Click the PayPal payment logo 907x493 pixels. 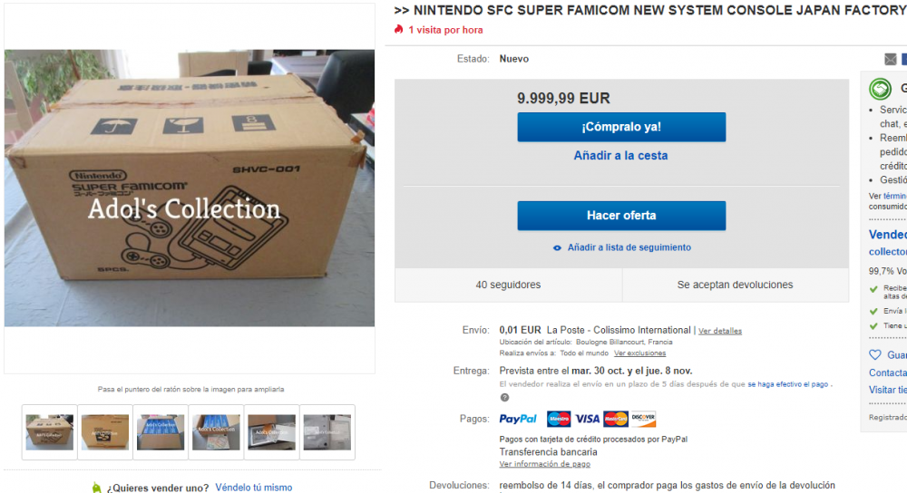pos(518,419)
